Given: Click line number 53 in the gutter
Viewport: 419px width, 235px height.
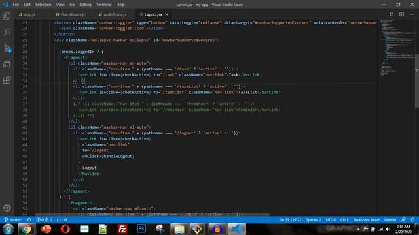Looking at the screenshot, I should tap(25, 197).
